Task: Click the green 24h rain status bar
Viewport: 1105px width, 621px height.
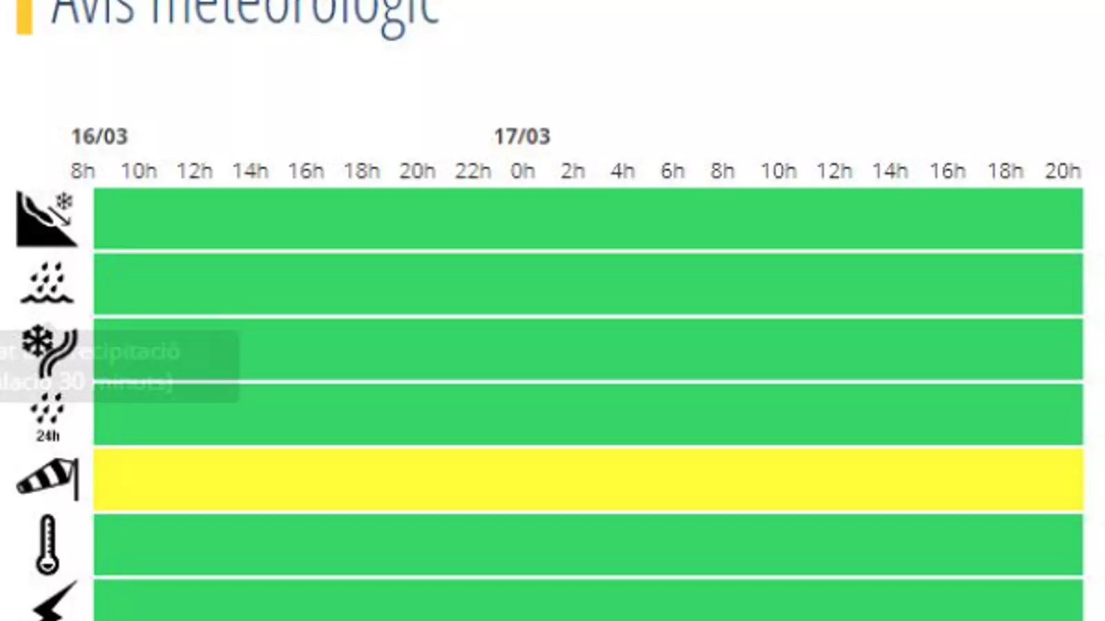Action: pos(588,414)
